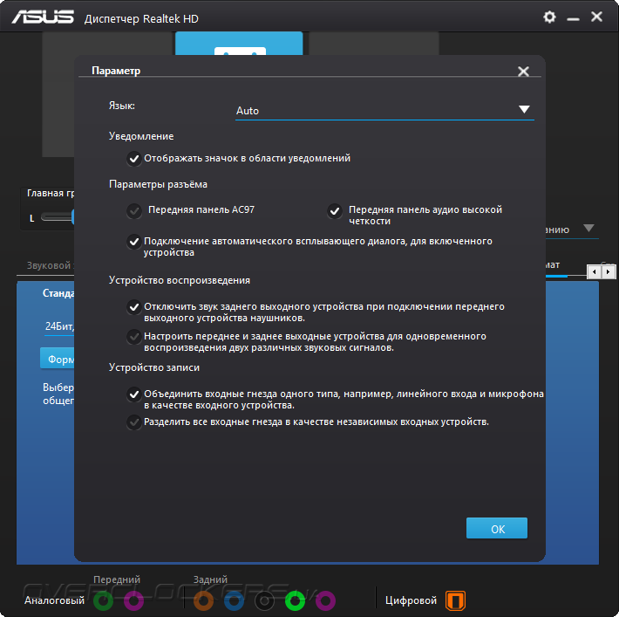Click the orange rear analog jack

pos(203,600)
